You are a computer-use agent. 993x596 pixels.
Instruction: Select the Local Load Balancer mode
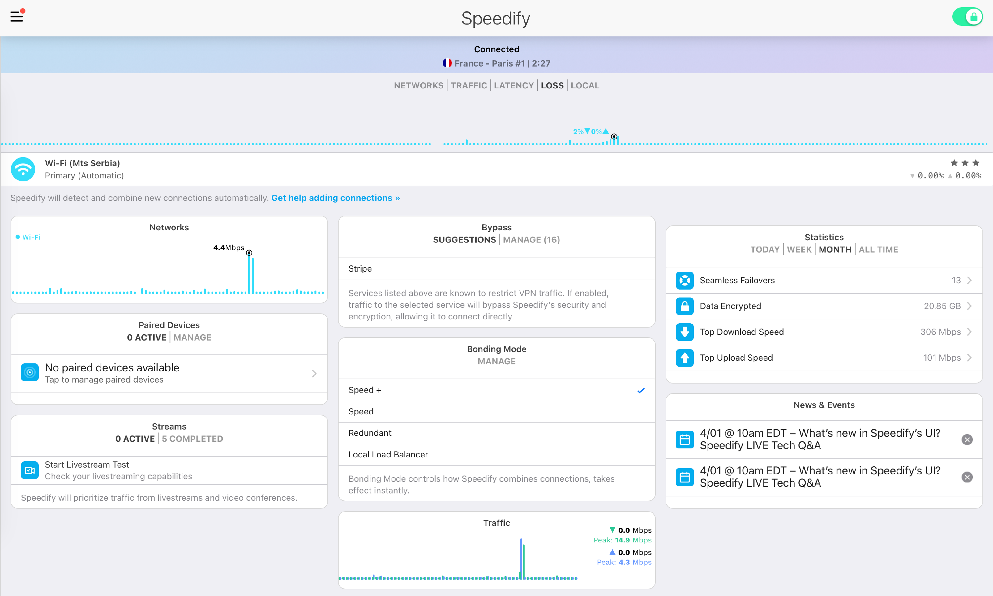[x=388, y=454]
